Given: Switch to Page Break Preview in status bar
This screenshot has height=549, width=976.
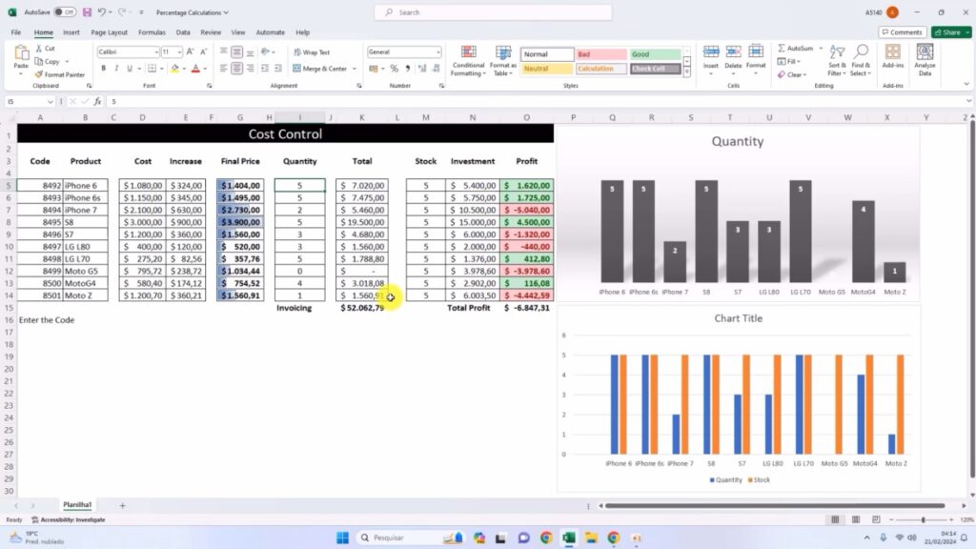Looking at the screenshot, I should coord(876,519).
